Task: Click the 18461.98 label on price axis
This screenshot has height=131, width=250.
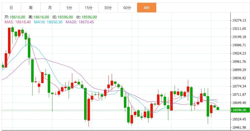Action: click(239, 128)
